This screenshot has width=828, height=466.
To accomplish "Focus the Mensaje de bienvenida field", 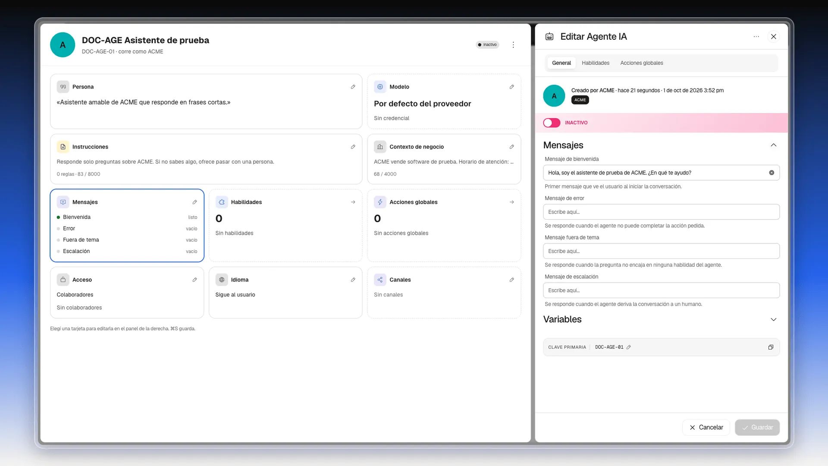I will click(661, 173).
